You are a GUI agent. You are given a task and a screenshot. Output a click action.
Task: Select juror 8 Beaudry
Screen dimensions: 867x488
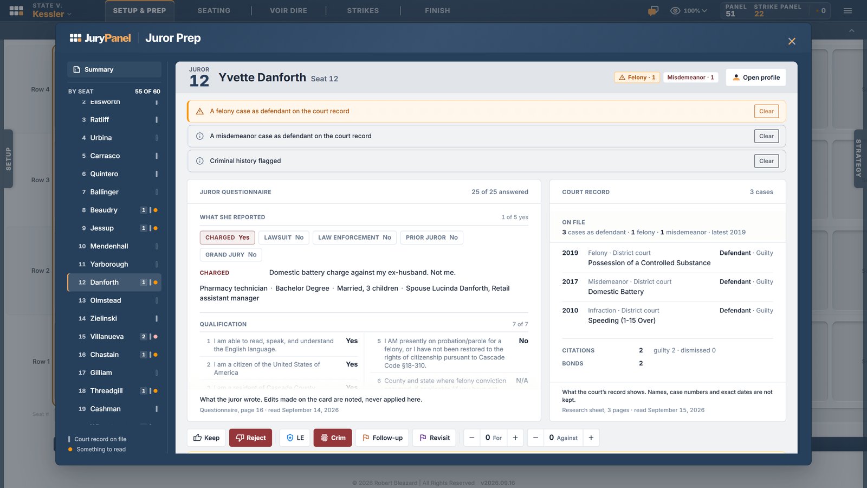(114, 210)
